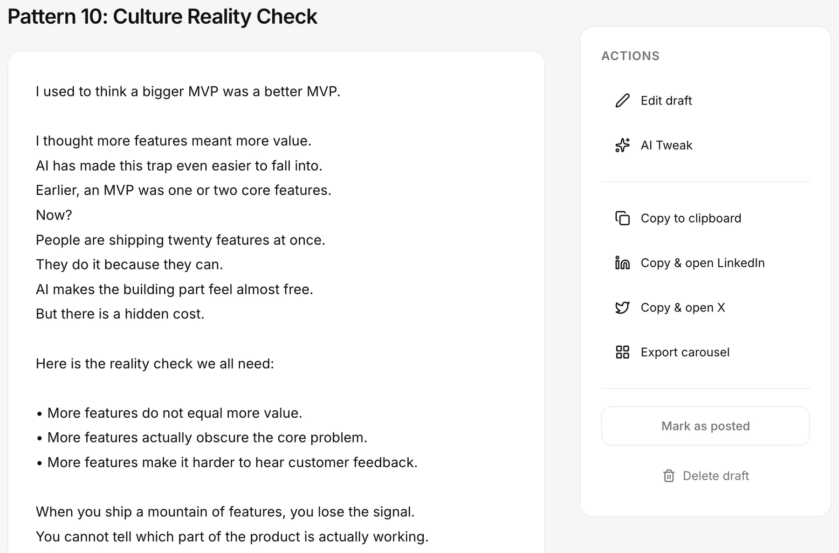This screenshot has width=839, height=553.
Task: Click the pencil icon for Edit draft
Action: [x=622, y=101]
